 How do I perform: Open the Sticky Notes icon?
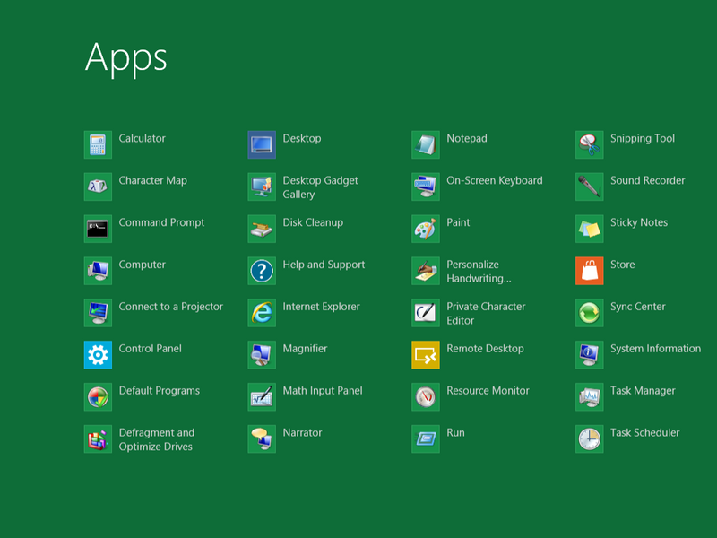590,229
